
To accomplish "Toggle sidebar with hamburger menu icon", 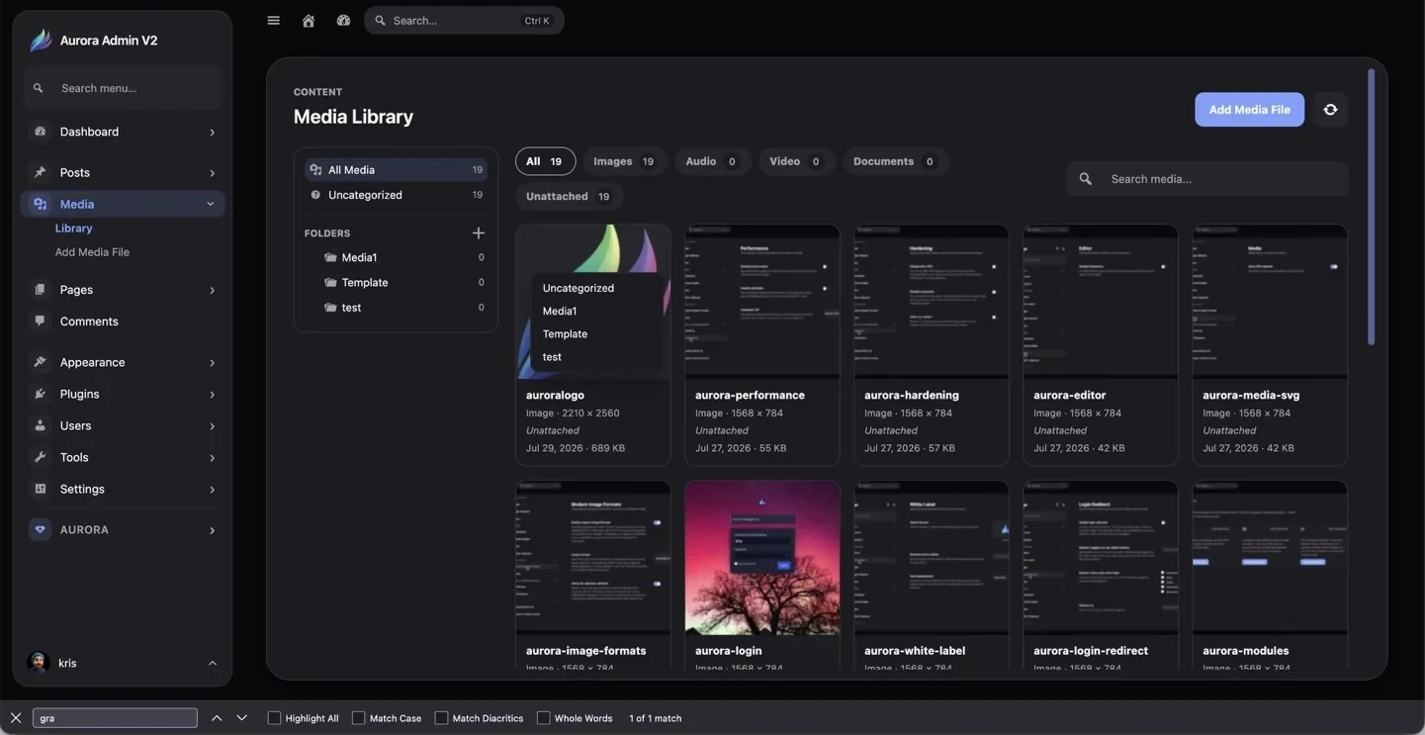I will pos(274,21).
